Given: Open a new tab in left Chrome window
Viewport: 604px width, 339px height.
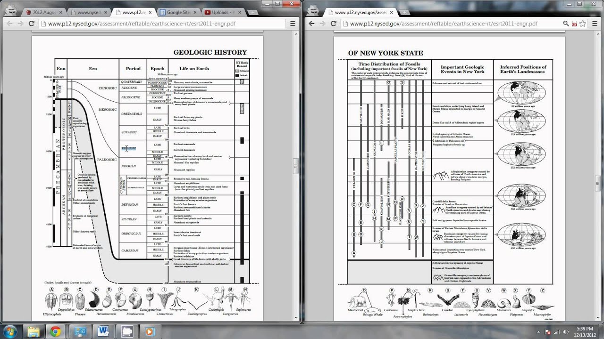Looking at the screenshot, I should (x=253, y=13).
